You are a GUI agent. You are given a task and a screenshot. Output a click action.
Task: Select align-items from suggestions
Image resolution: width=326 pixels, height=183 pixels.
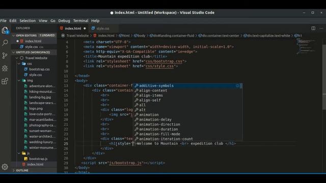(x=188, y=95)
